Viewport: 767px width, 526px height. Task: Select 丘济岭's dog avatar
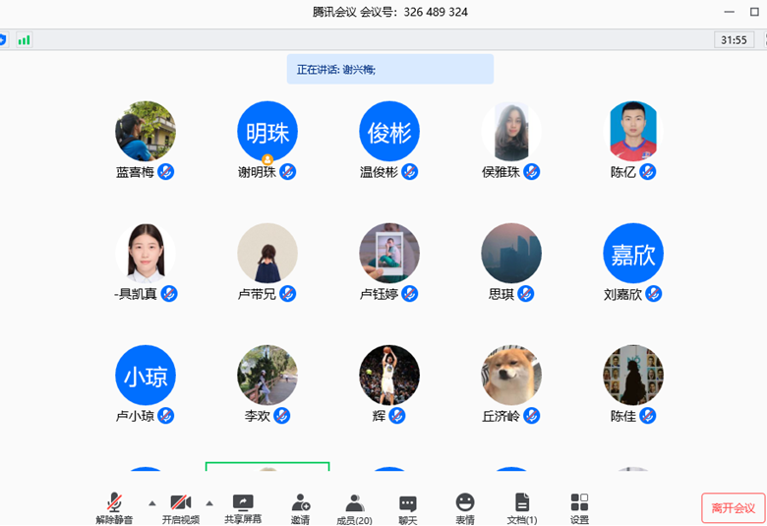511,375
